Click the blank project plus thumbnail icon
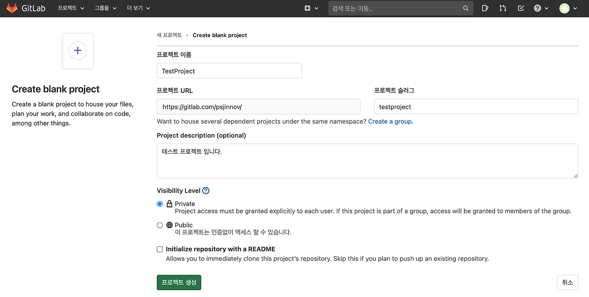 pos(78,51)
